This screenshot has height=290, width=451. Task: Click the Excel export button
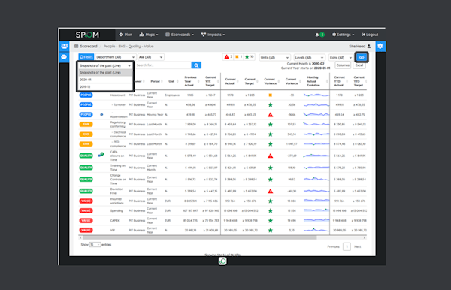pyautogui.click(x=359, y=65)
